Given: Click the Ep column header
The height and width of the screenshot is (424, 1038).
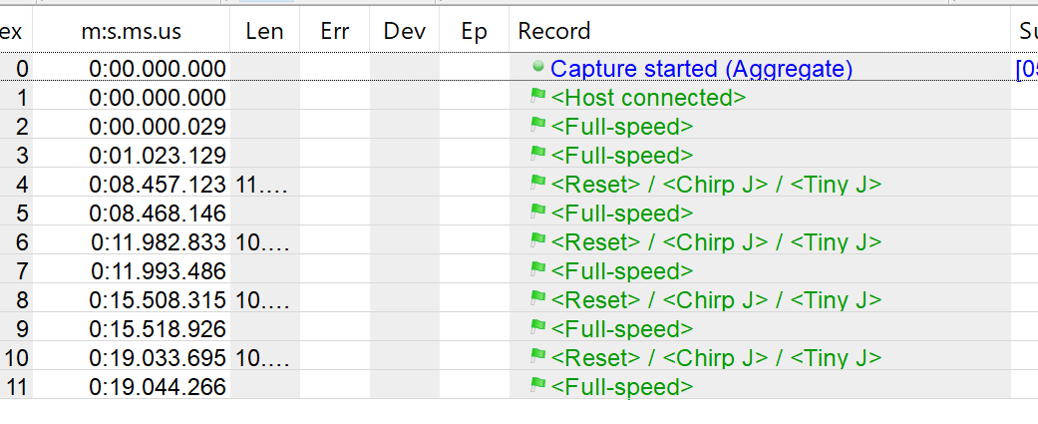Looking at the screenshot, I should tap(475, 31).
